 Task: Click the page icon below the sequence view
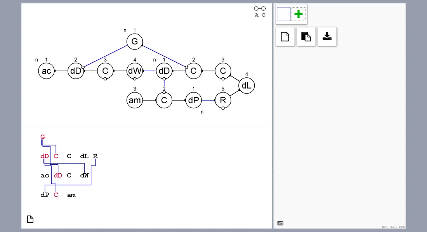[30, 219]
